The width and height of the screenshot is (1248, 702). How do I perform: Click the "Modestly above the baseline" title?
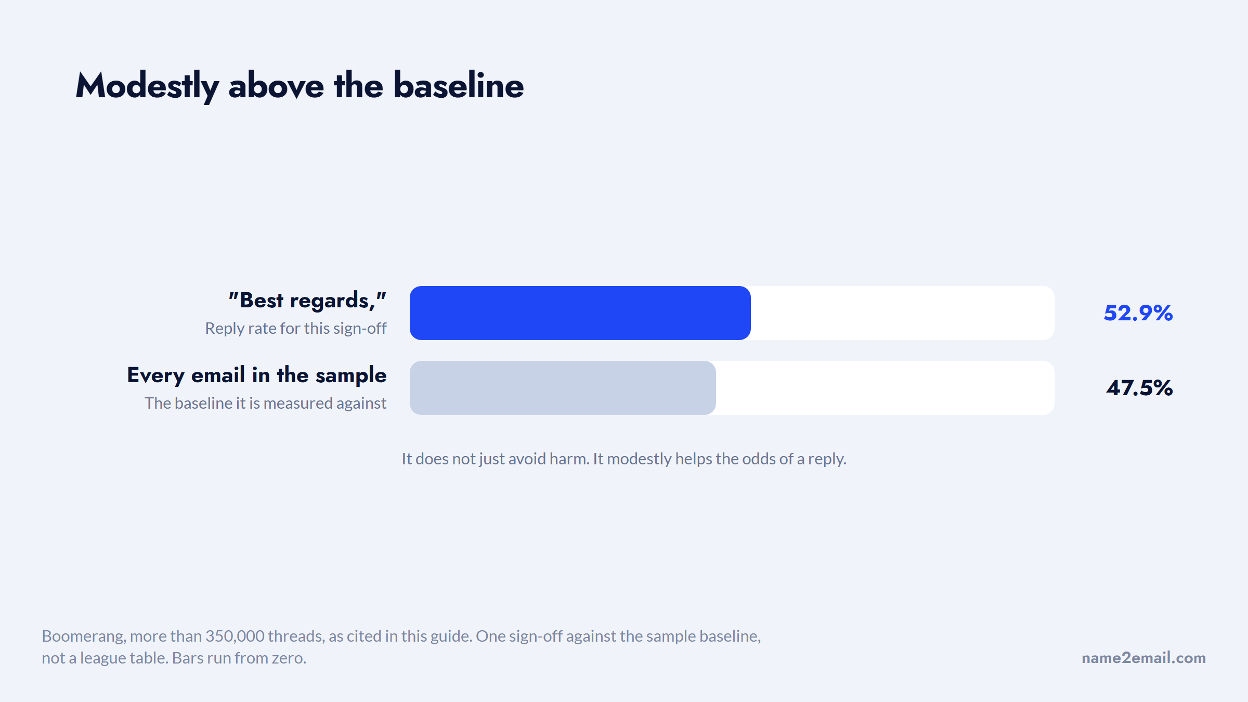pos(300,86)
